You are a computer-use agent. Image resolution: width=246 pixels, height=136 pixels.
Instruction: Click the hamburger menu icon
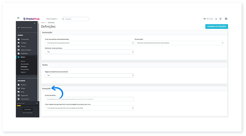point(18,18)
